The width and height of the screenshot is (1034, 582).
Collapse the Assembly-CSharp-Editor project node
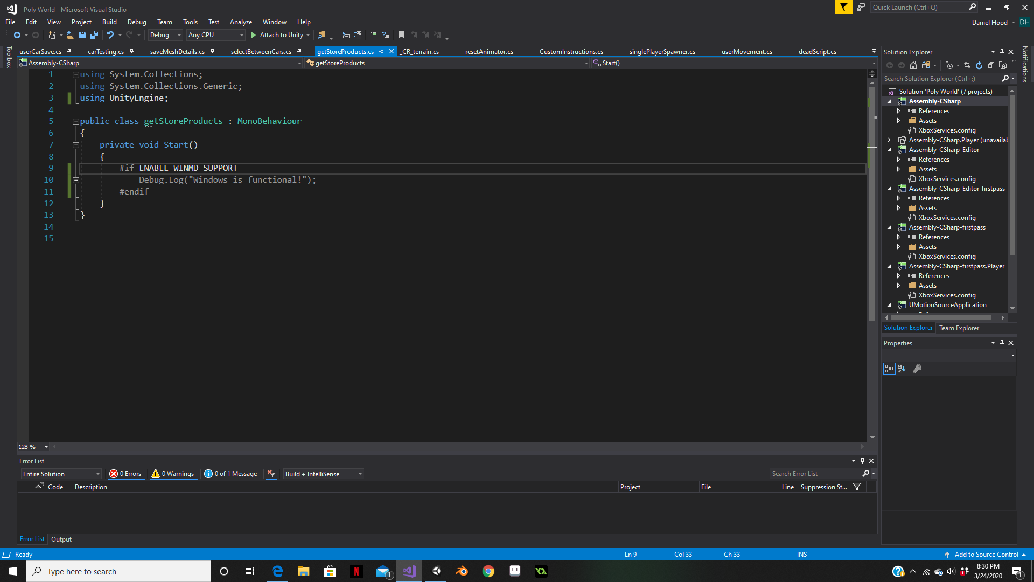890,150
